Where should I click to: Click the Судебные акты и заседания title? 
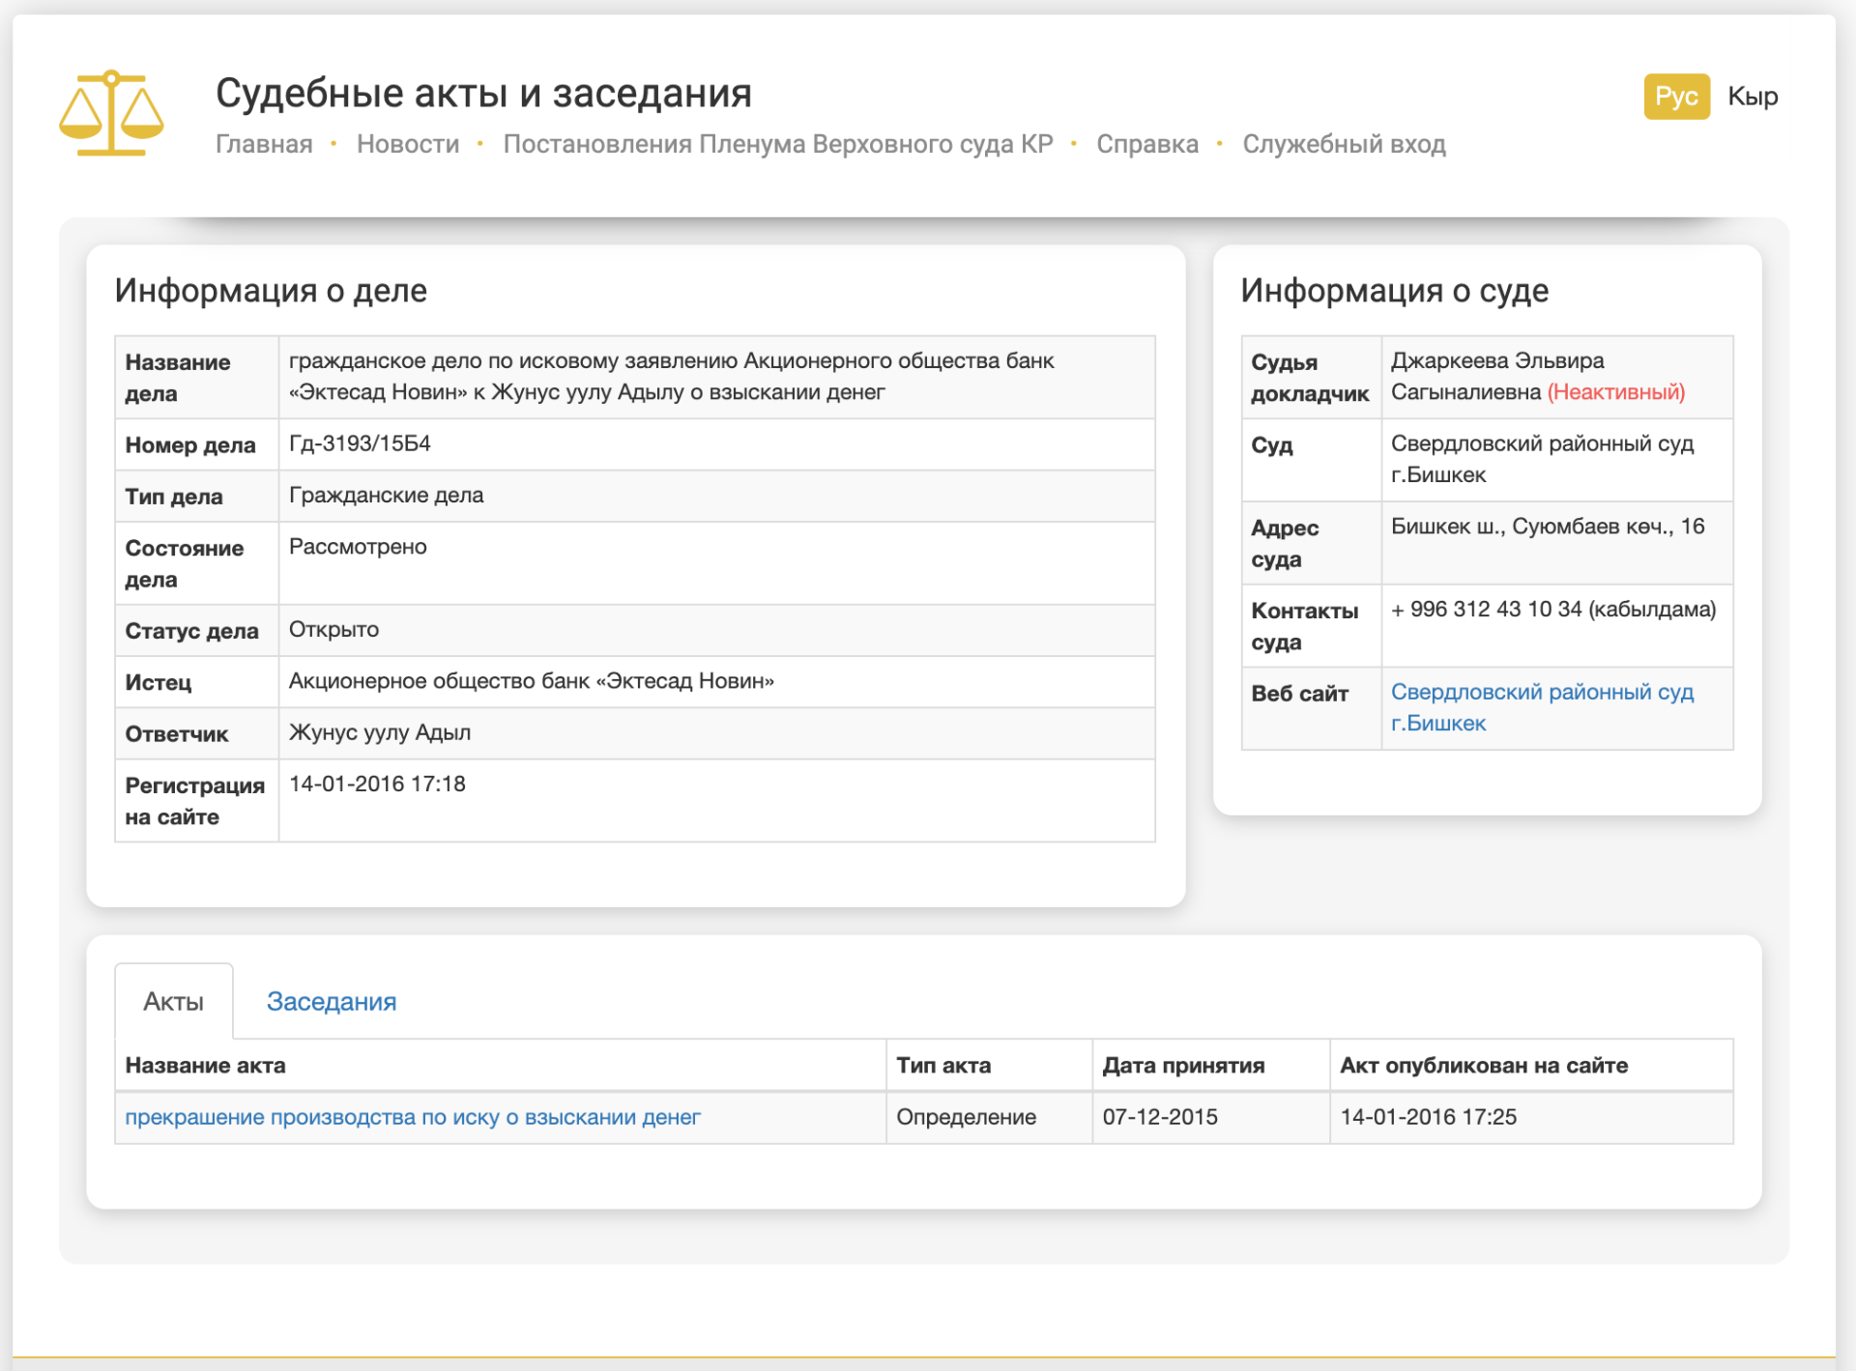[482, 94]
